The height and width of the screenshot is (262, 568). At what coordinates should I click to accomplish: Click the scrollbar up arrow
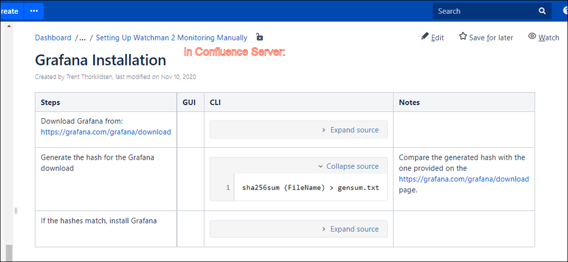9,26
